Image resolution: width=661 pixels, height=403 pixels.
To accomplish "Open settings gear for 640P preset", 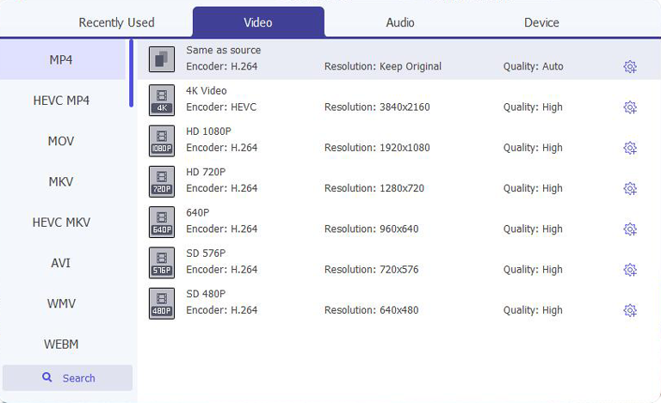I will click(630, 229).
